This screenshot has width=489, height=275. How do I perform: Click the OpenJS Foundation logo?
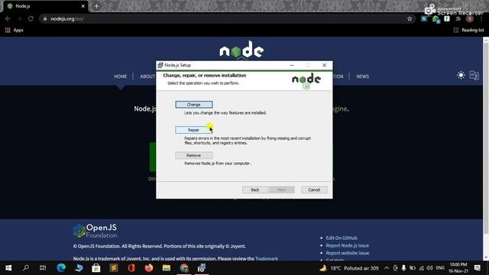click(x=95, y=231)
